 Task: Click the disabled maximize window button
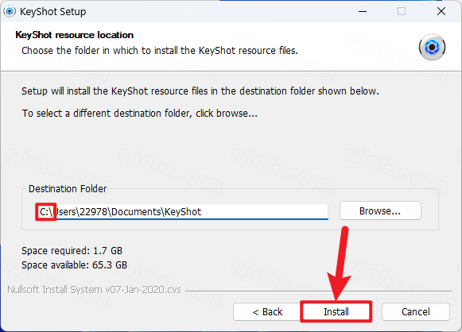click(402, 11)
